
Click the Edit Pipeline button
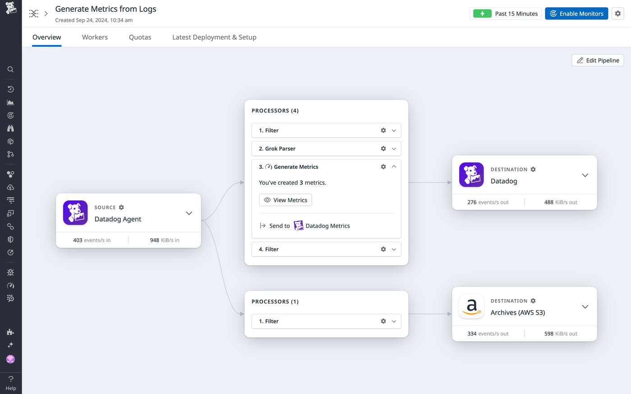click(598, 60)
